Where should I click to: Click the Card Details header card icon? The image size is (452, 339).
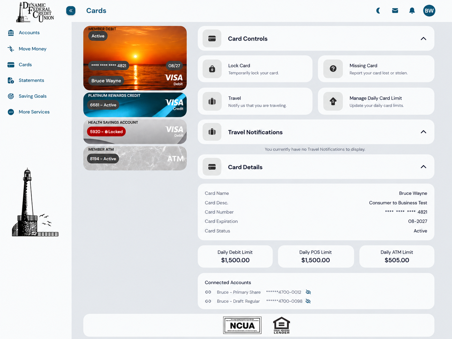(x=212, y=167)
